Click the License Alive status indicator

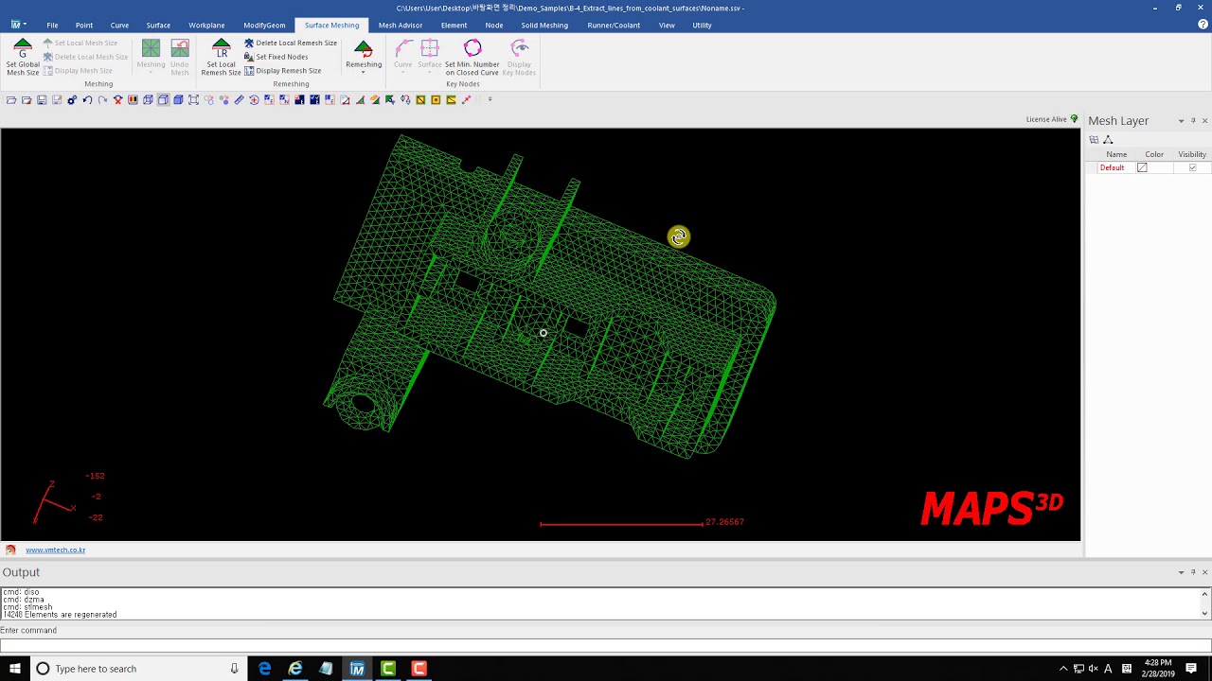pos(1052,119)
